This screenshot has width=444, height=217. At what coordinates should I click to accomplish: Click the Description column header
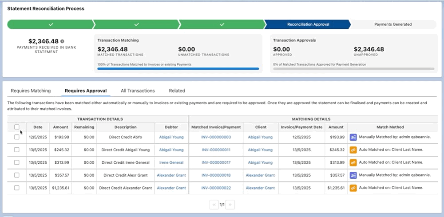126,127
